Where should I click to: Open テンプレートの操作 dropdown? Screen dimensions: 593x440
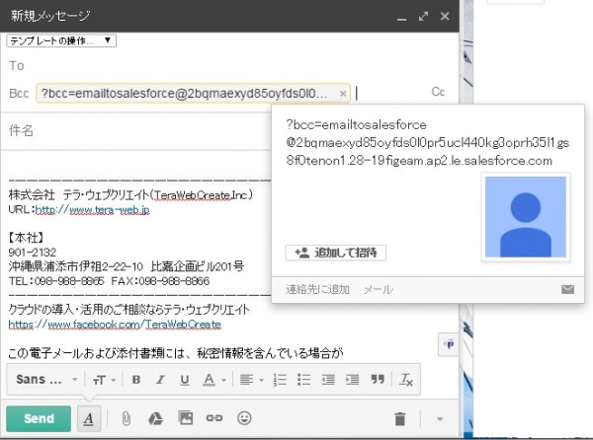(x=61, y=40)
